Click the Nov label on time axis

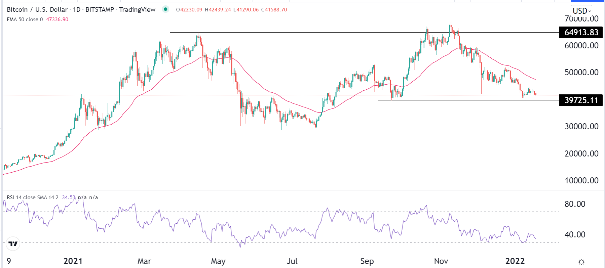(x=441, y=261)
